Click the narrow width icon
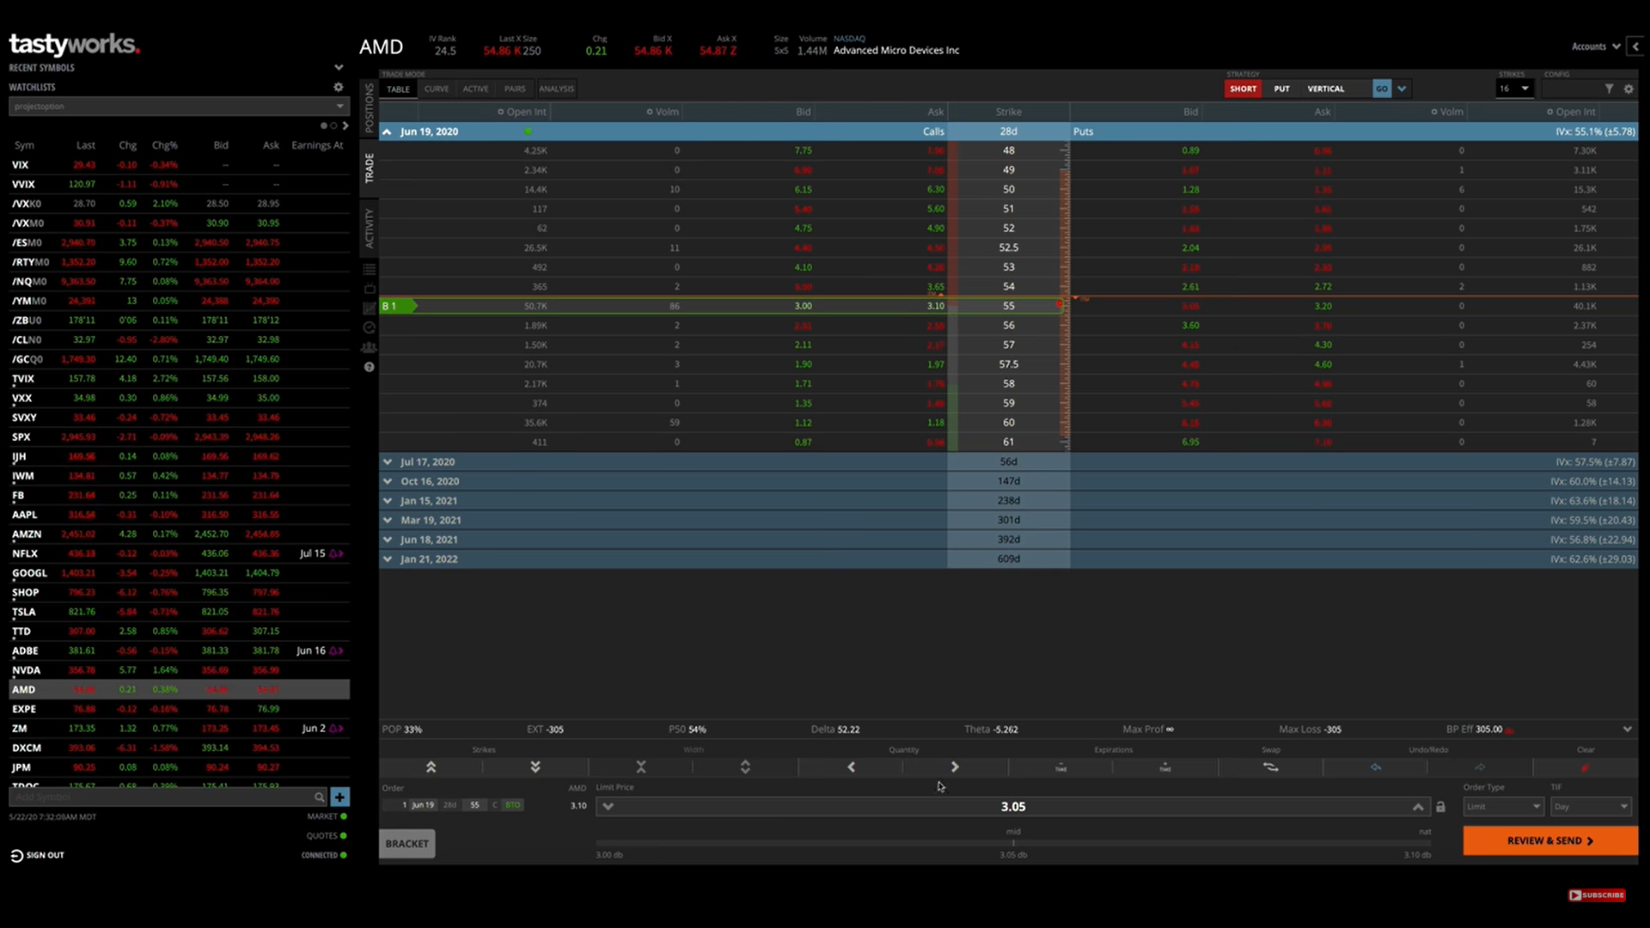The width and height of the screenshot is (1650, 928). click(x=640, y=766)
